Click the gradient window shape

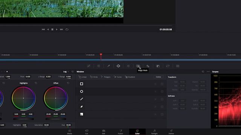pyautogui.click(x=82, y=114)
